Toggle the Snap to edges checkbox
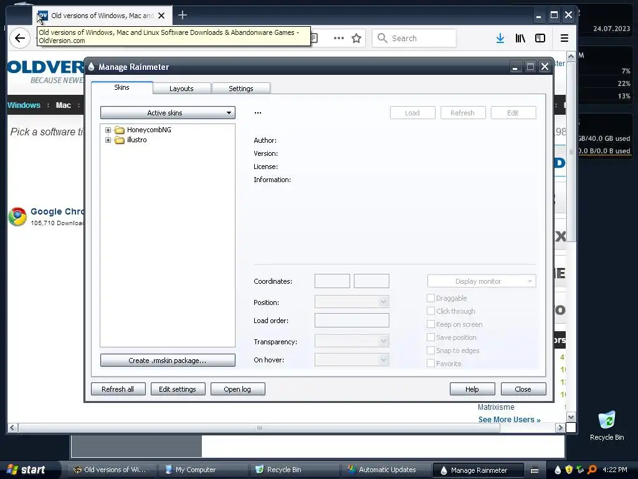 click(x=431, y=351)
